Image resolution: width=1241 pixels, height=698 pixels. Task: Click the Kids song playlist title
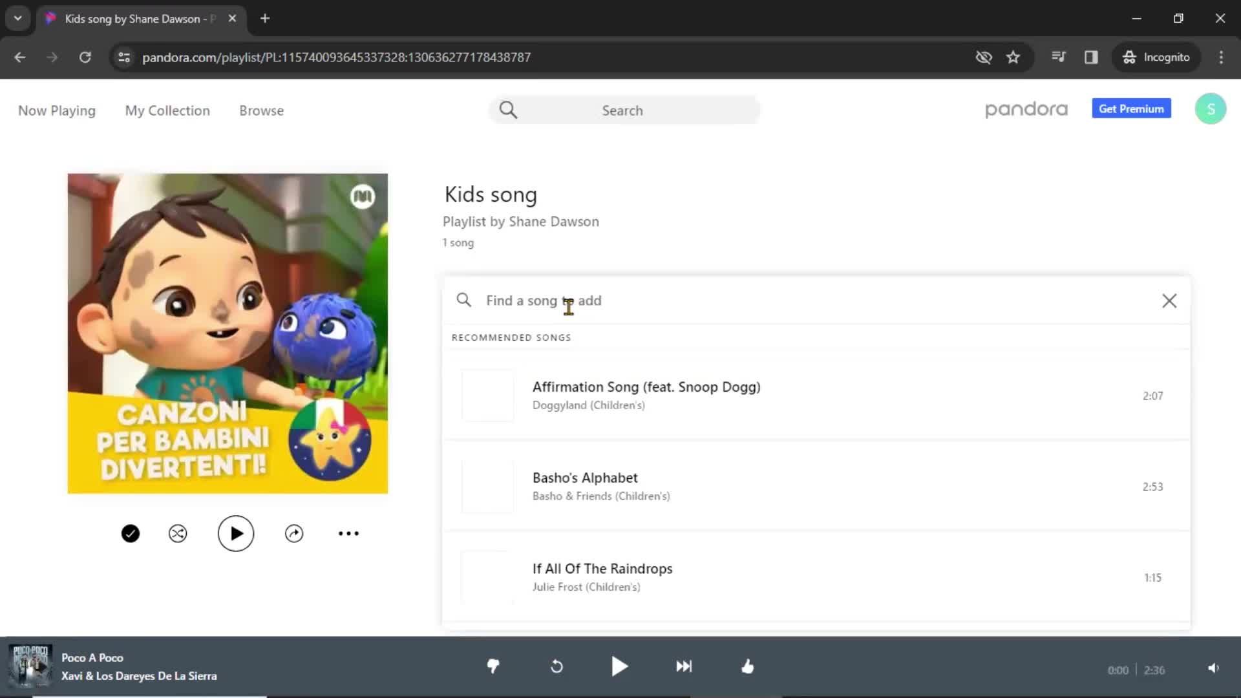(491, 195)
